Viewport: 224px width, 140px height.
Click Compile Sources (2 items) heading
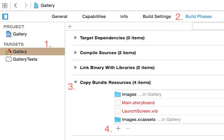point(108,53)
